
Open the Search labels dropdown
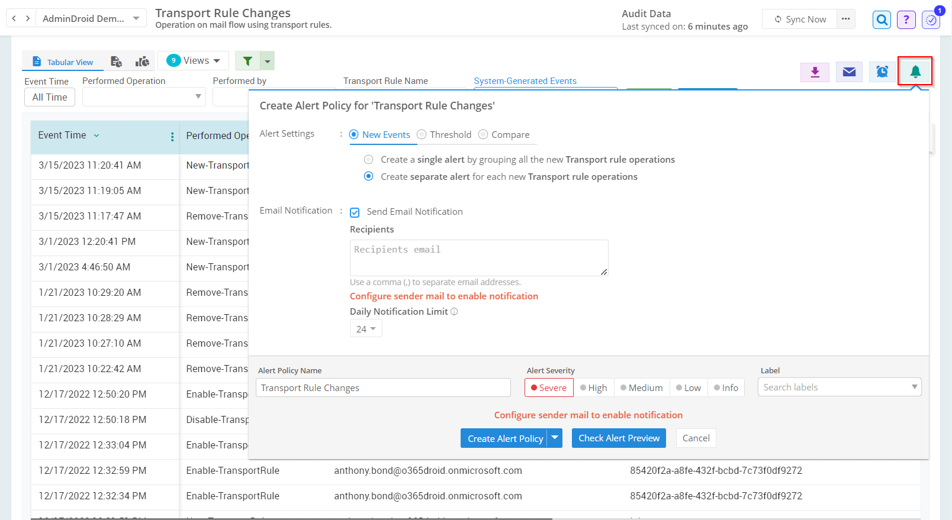click(839, 387)
